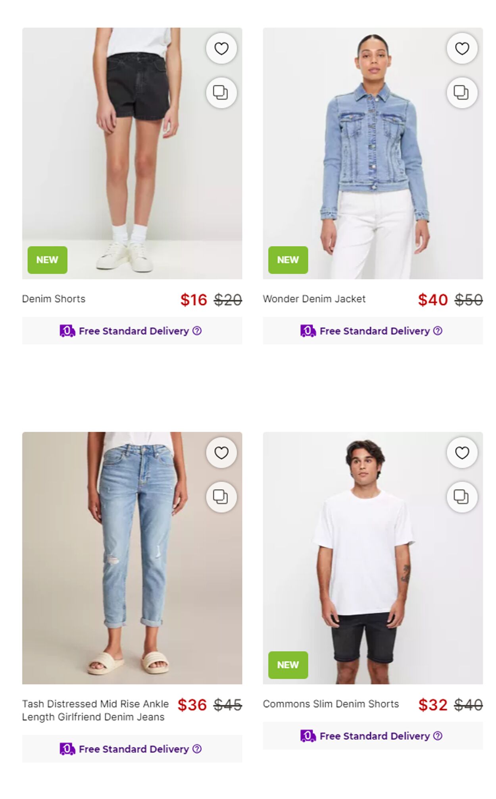Open delivery help icon under Wonder Denim Jacket
The height and width of the screenshot is (799, 496).
438,331
